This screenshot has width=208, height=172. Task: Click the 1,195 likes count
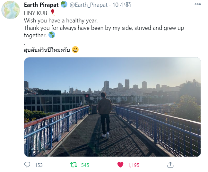point(134,165)
